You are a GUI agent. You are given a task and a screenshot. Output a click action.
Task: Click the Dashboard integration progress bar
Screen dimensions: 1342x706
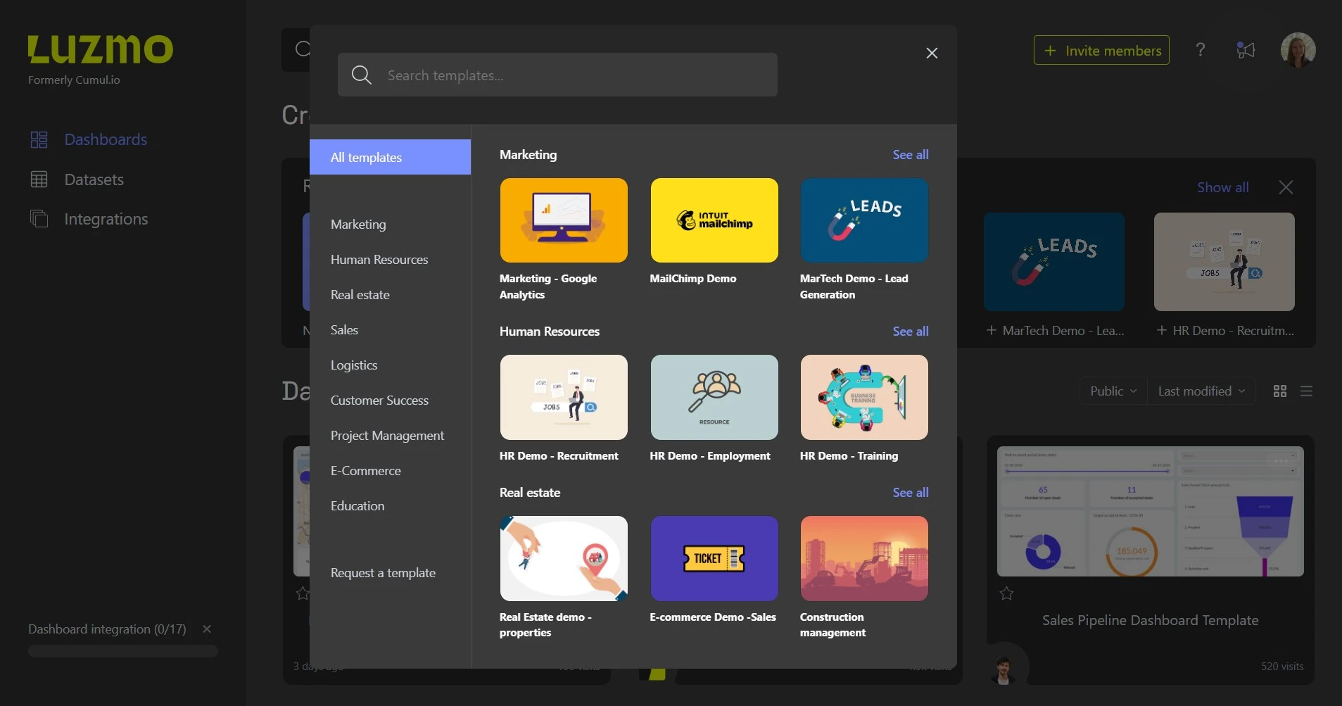[x=122, y=651]
